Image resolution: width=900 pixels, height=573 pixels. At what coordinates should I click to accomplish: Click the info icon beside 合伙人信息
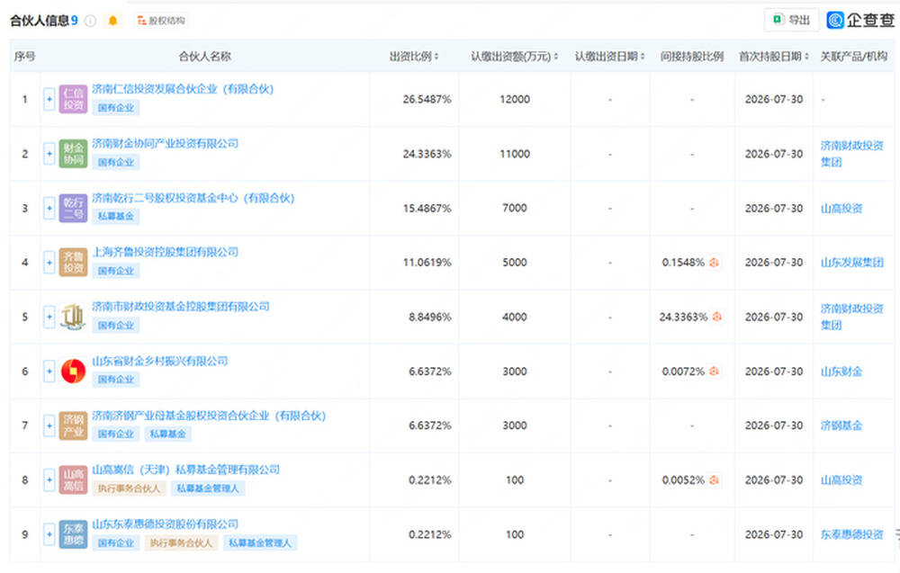click(91, 21)
